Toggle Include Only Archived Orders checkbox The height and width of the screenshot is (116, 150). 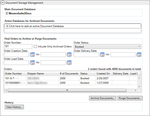35,46
